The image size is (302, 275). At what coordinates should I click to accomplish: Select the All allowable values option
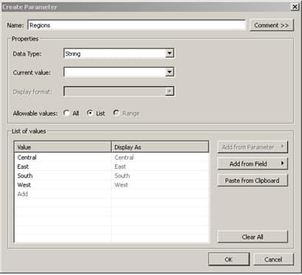click(71, 114)
